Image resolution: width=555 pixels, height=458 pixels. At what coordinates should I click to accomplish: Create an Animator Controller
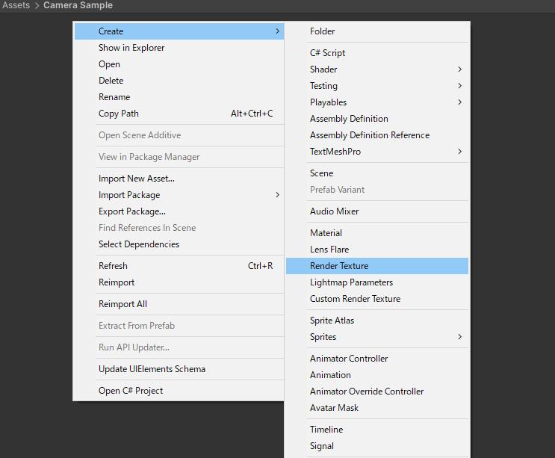point(377,359)
